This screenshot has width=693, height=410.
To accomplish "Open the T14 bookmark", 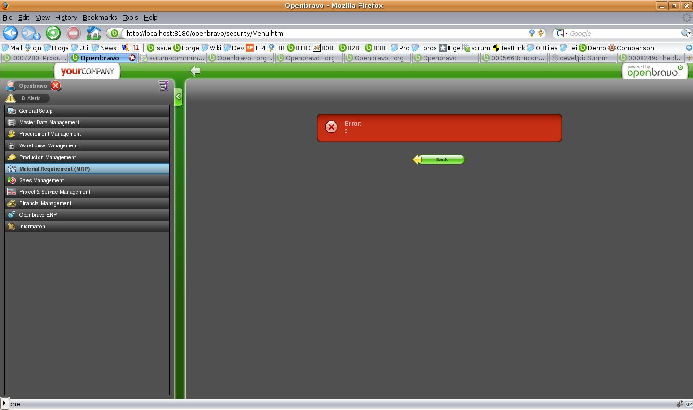I will [256, 48].
